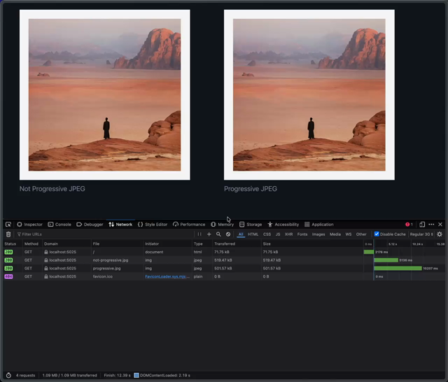Click responsive design mode icon

pyautogui.click(x=422, y=225)
